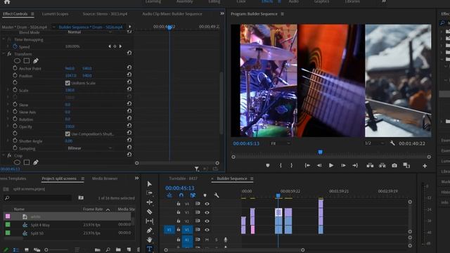
Task: Select the Hand tool
Action: (149, 240)
